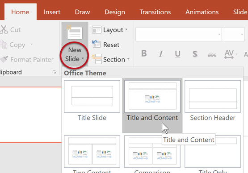Click the Reset button label
Screen dimensions: 248x173
(x=111, y=45)
